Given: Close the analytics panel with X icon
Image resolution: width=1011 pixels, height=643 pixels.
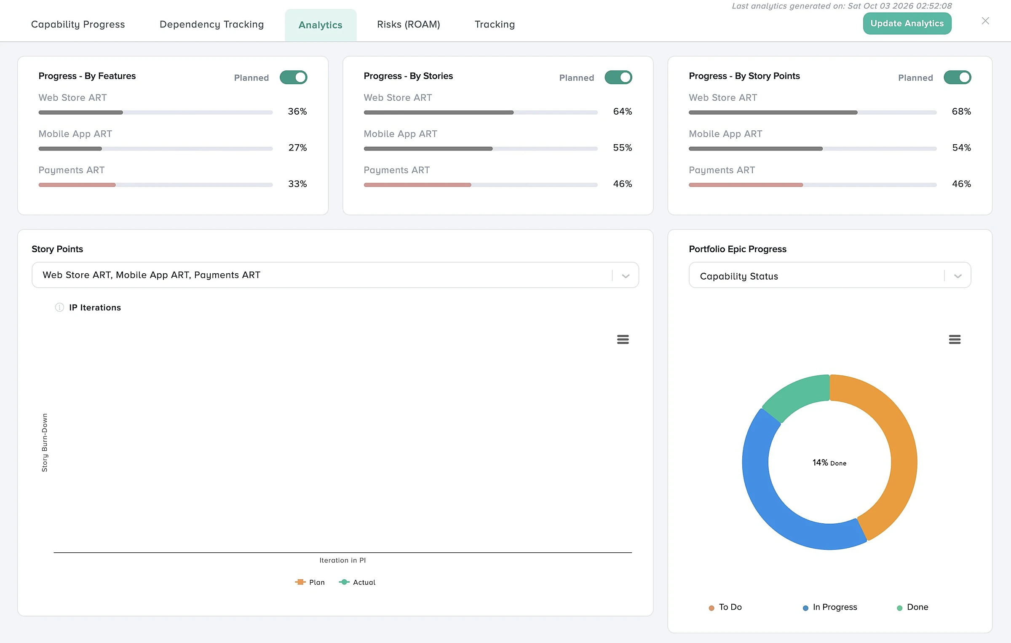Looking at the screenshot, I should [x=985, y=21].
